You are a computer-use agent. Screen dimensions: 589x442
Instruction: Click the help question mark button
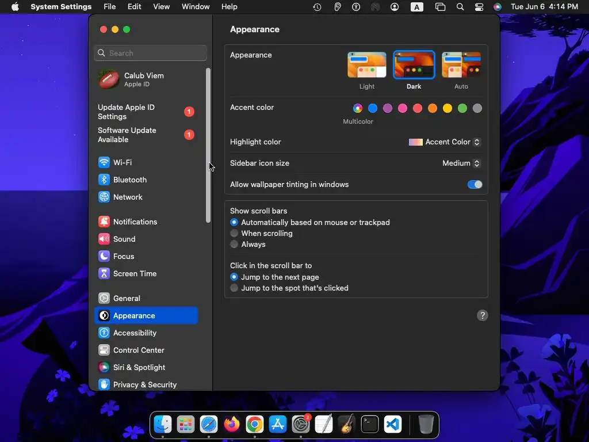[x=483, y=316]
